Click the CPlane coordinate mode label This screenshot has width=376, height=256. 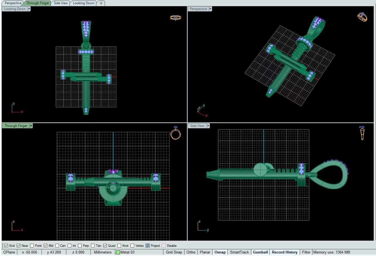9,252
